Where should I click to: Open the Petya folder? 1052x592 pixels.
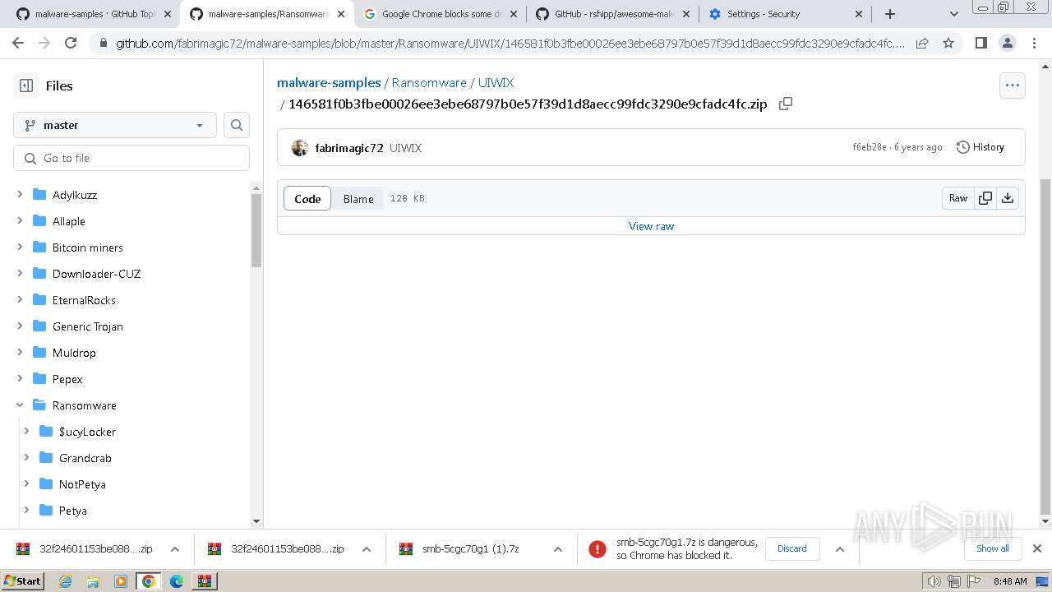[x=72, y=511]
